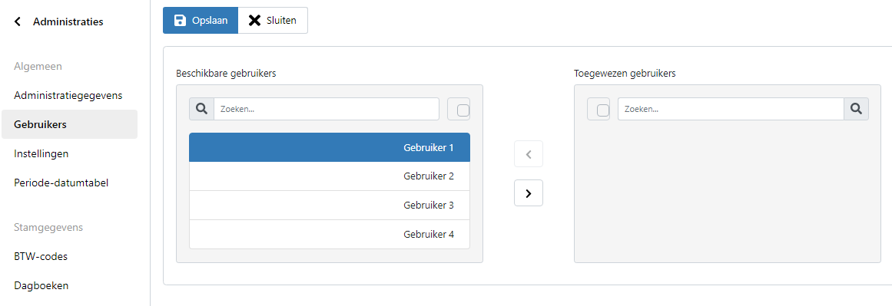The width and height of the screenshot is (892, 306).
Task: Pick Gebruiker 4 from the list
Action: click(330, 234)
